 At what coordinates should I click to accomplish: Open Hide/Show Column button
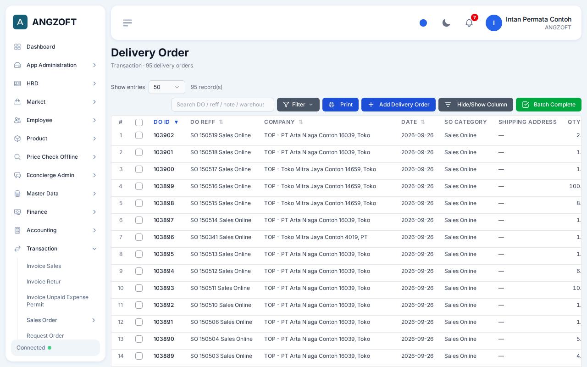(x=476, y=105)
